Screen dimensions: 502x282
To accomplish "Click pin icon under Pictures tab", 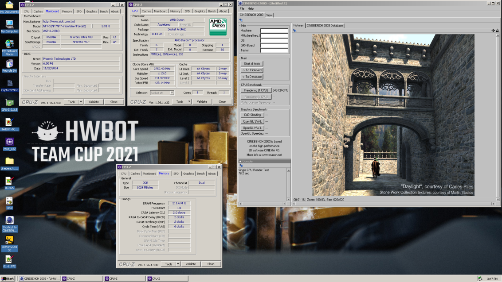I will pyautogui.click(x=294, y=31).
